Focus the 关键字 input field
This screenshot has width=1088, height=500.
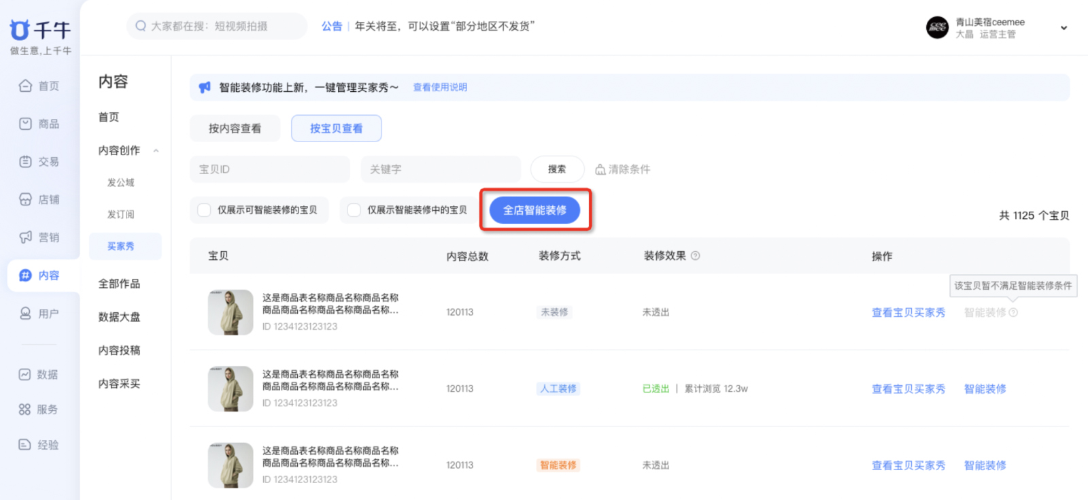(441, 169)
